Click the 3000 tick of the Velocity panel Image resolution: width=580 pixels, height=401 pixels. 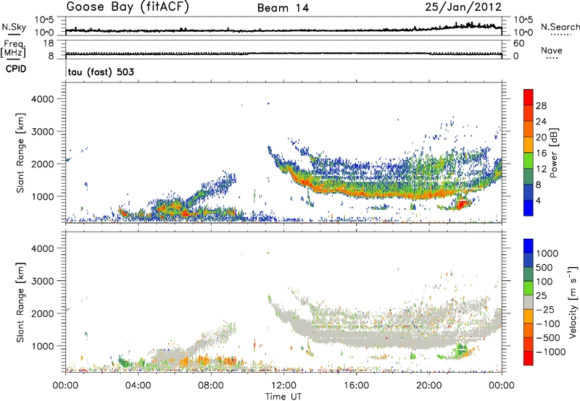tap(43, 281)
